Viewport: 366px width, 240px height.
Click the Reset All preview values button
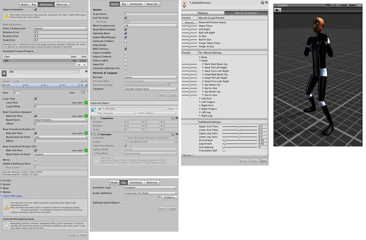(x=190, y=22)
